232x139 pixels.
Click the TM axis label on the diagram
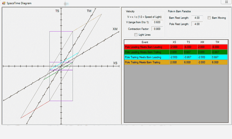(89, 11)
